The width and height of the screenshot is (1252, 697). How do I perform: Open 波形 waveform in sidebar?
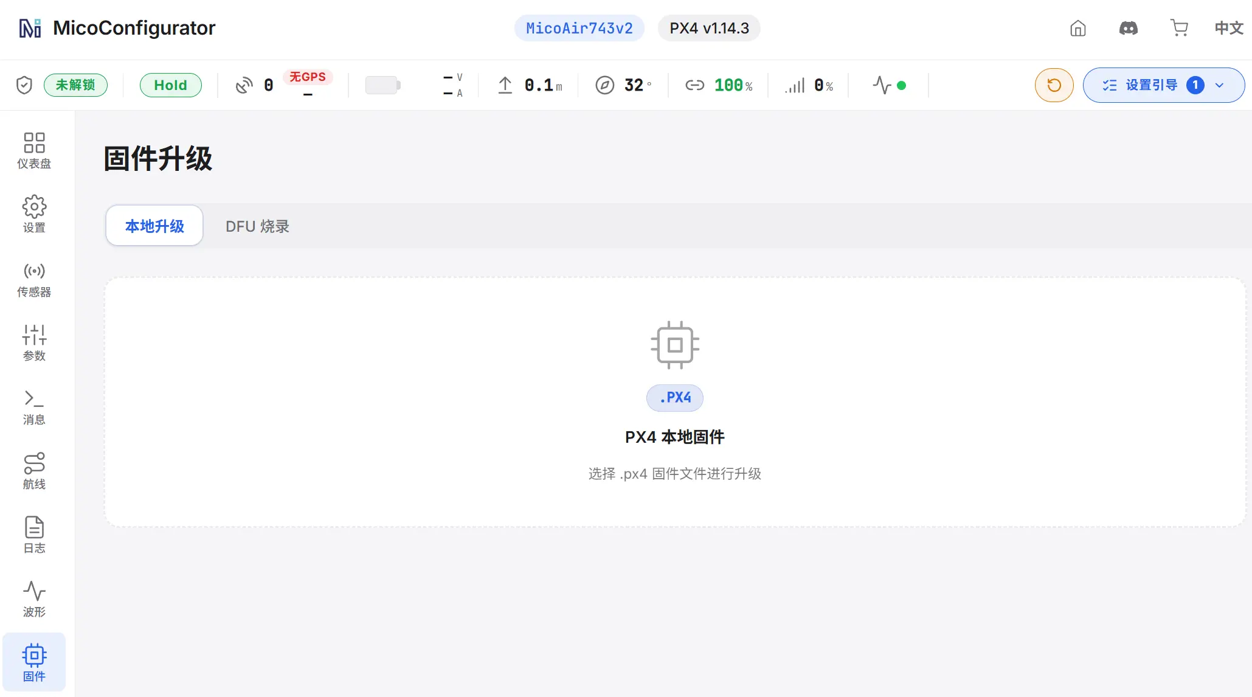click(x=34, y=599)
